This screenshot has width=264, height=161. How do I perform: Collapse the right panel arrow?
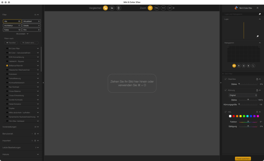pyautogui.click(x=221, y=83)
